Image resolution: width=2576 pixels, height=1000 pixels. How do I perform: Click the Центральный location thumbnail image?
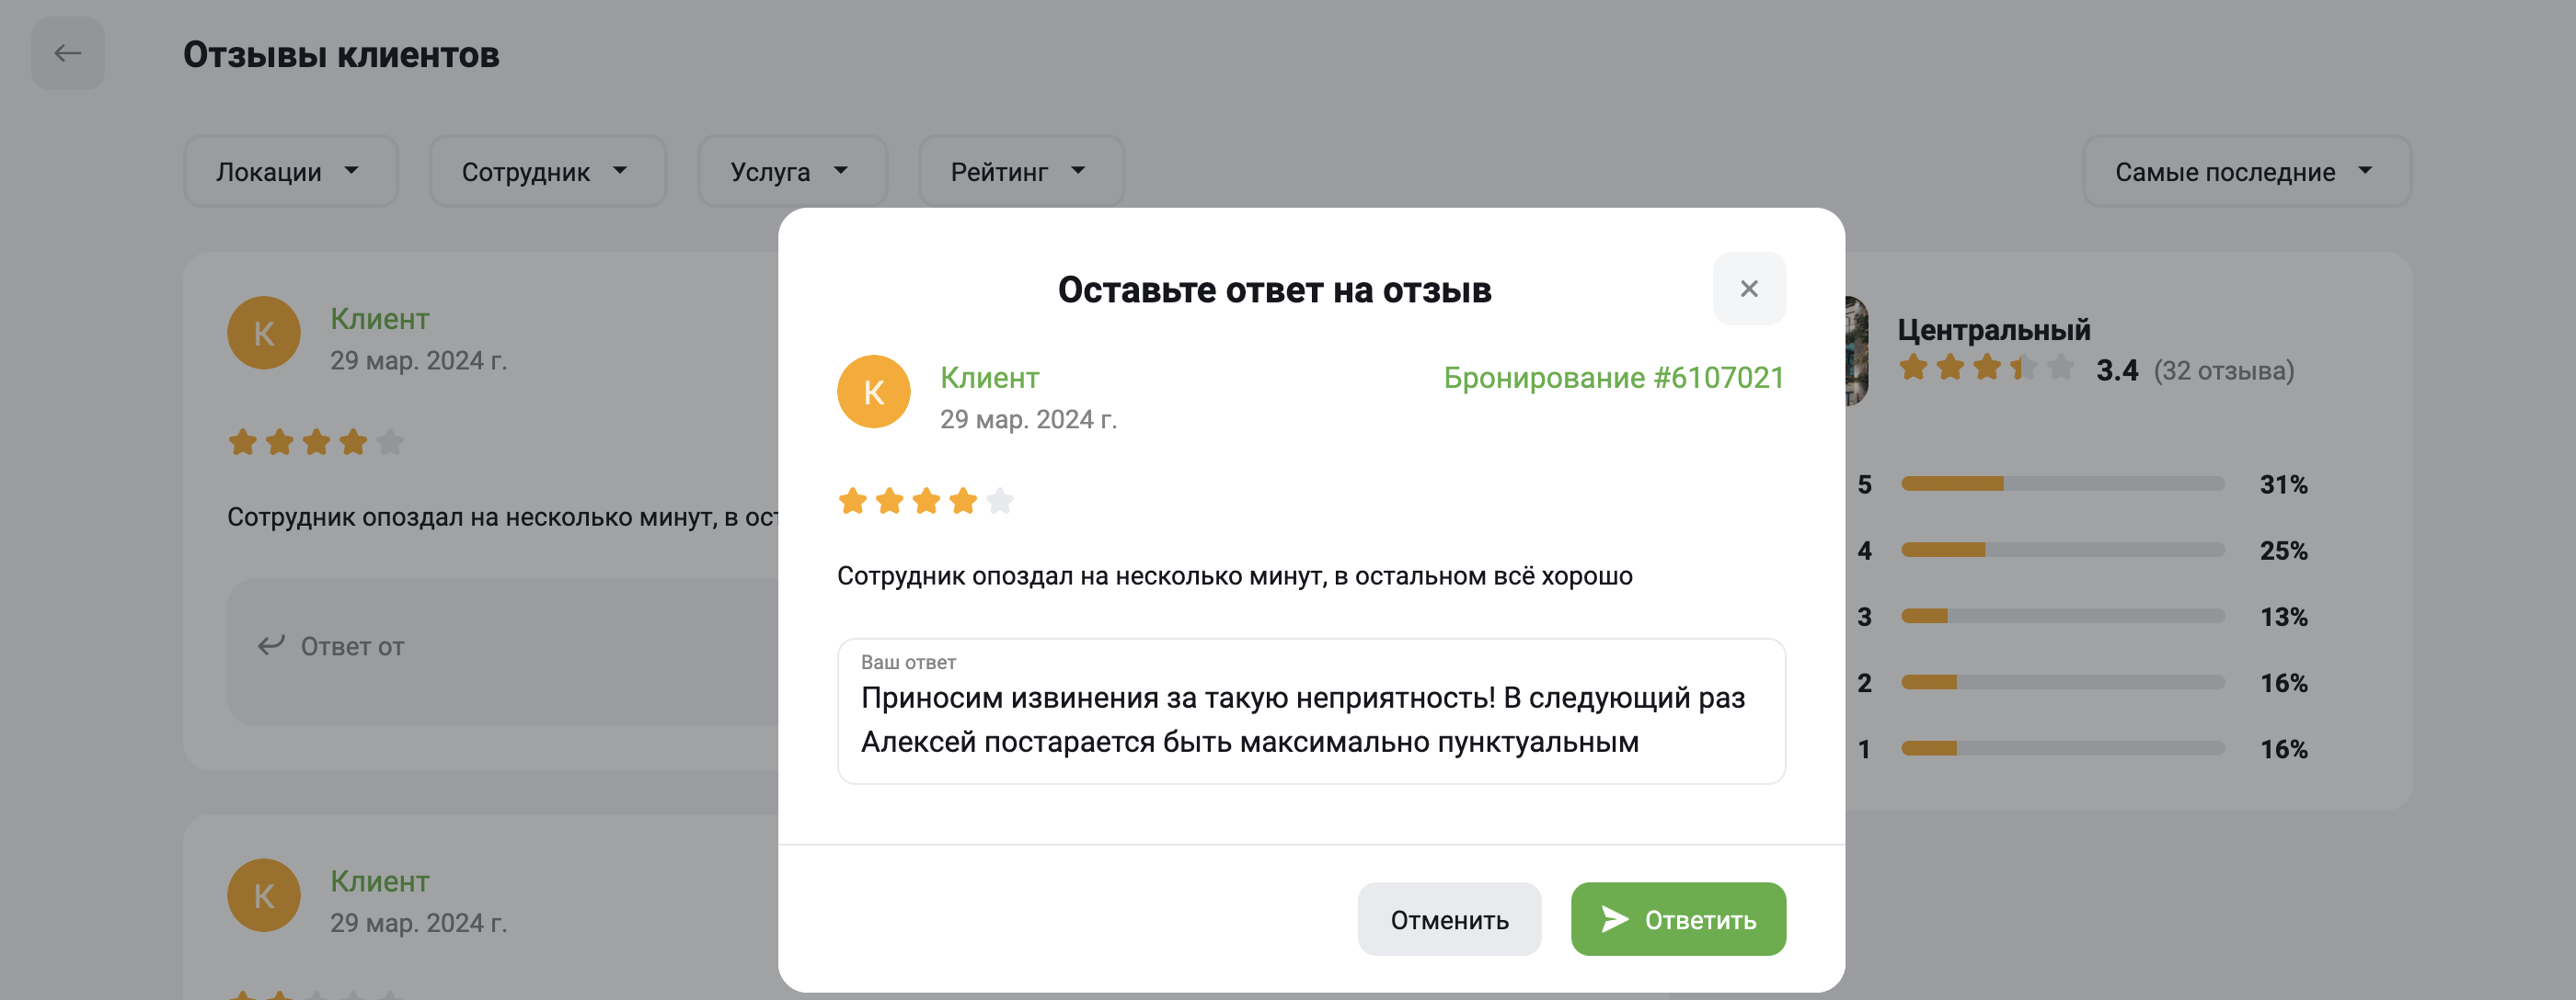[1857, 351]
